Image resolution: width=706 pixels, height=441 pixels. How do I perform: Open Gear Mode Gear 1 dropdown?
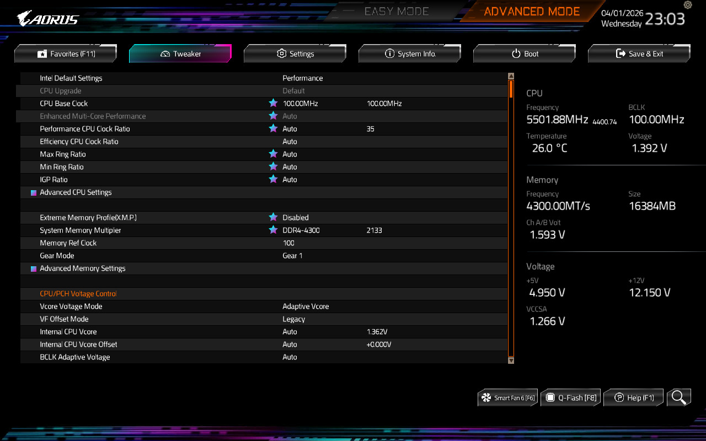(292, 256)
